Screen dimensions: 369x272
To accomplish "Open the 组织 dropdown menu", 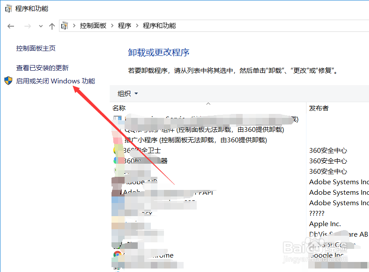I will pyautogui.click(x=128, y=93).
